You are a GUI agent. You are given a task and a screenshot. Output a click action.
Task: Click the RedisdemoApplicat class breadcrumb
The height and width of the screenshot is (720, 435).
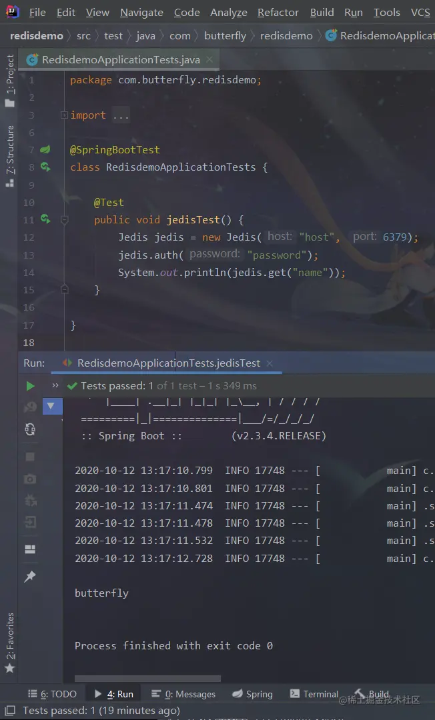click(x=380, y=35)
